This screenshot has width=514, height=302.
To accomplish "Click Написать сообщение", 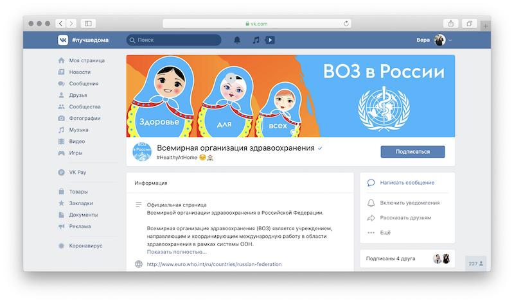I will pos(407,183).
